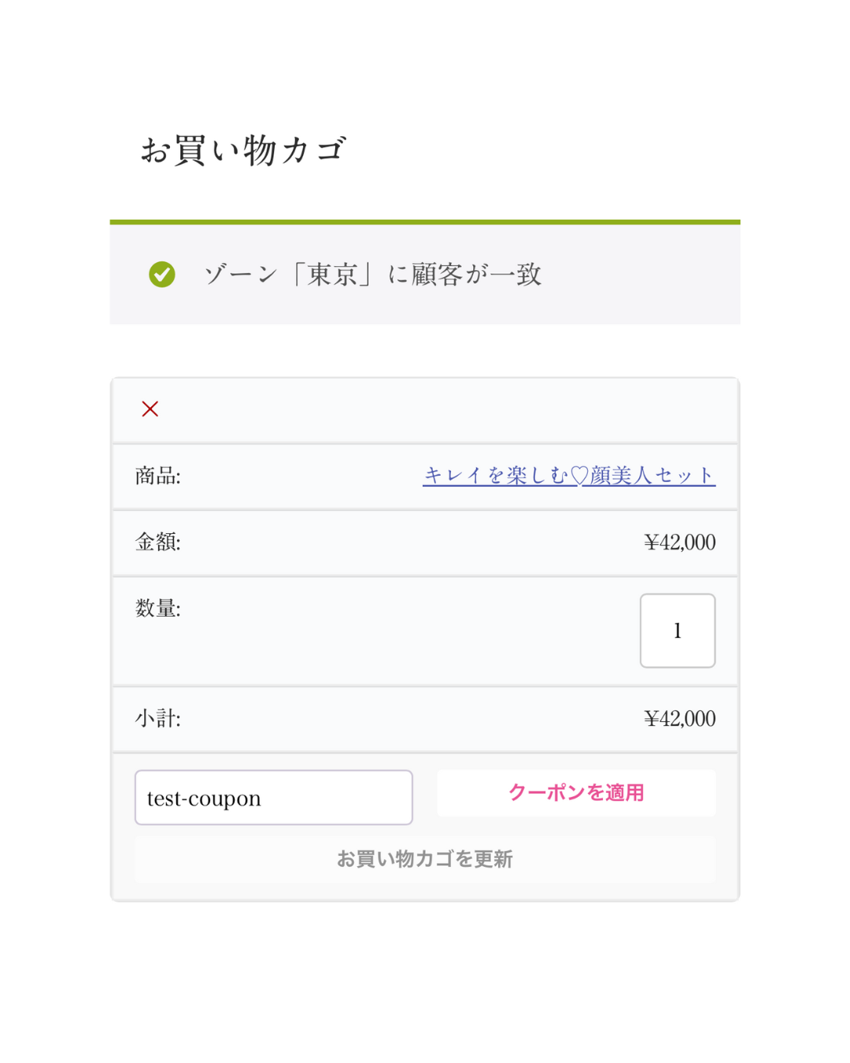Remove the item with the red X
The height and width of the screenshot is (1063, 850).
[x=150, y=409]
